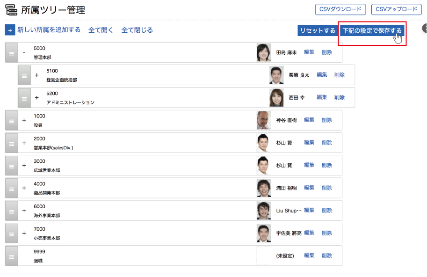Screen dimensions: 427x277
Task: Click drag handle of 6000 海外事業本部 row
Action: click(x=11, y=211)
